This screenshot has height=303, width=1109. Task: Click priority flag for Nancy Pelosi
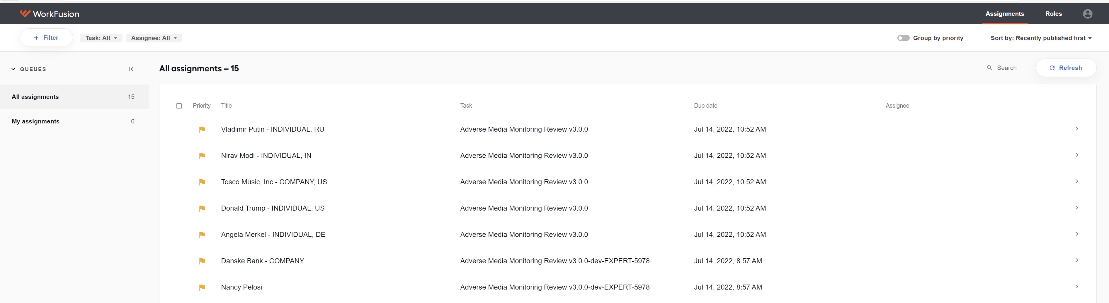tap(202, 287)
